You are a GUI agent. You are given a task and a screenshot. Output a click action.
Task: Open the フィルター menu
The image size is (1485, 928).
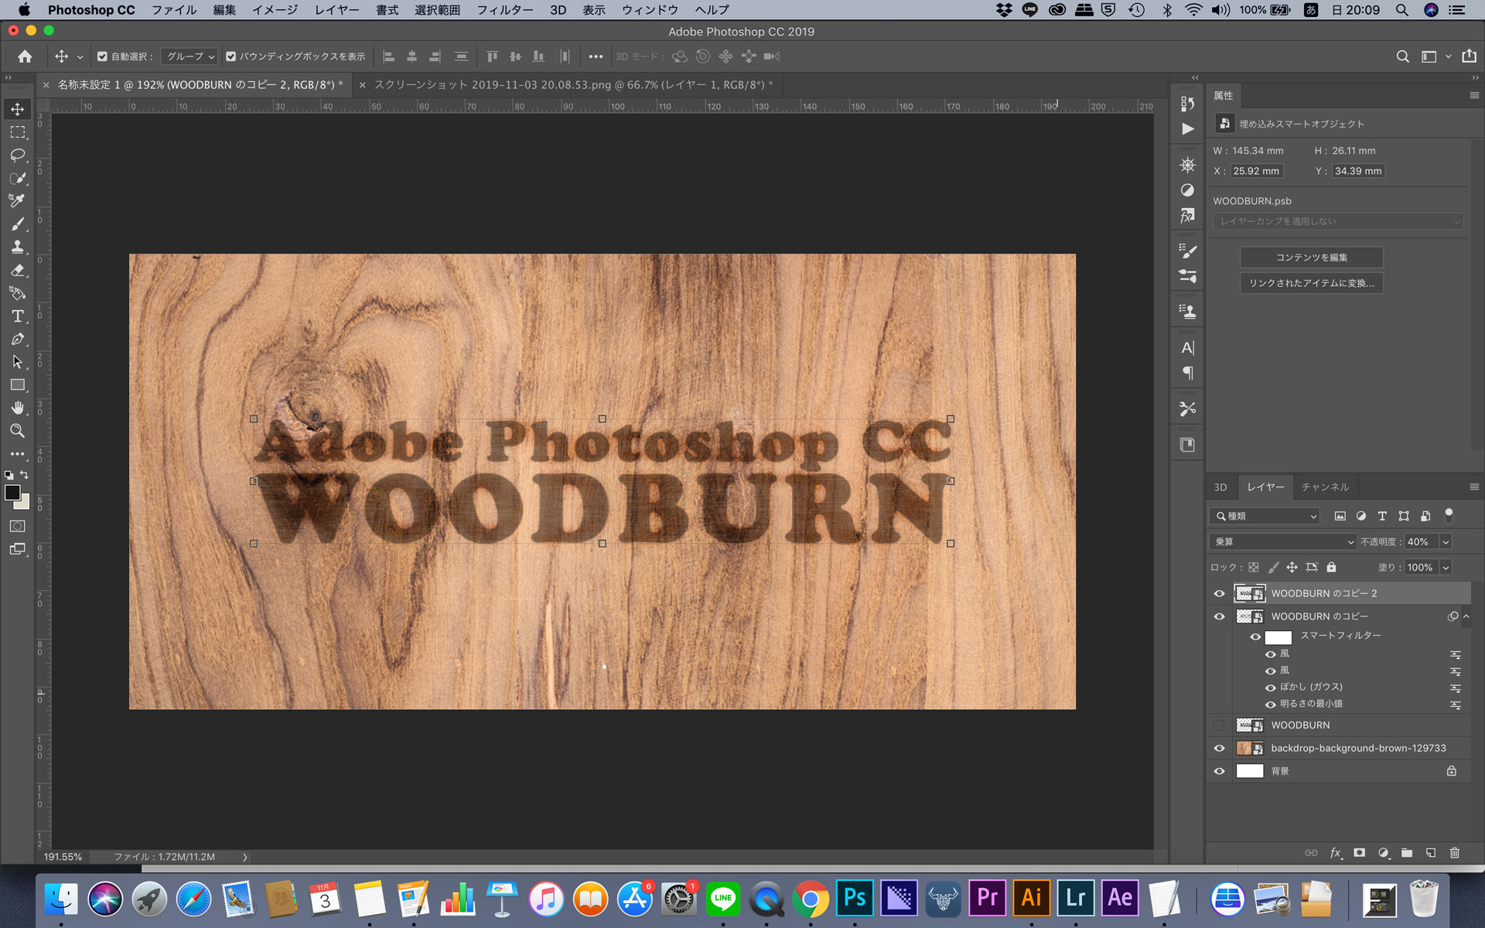[x=504, y=10]
